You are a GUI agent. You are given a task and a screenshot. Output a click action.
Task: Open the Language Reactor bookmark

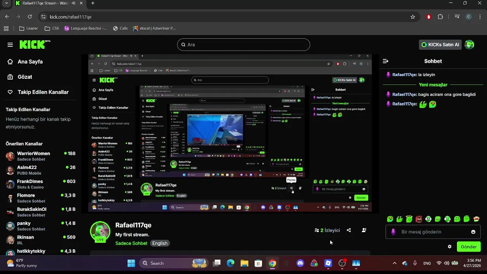pyautogui.click(x=86, y=28)
